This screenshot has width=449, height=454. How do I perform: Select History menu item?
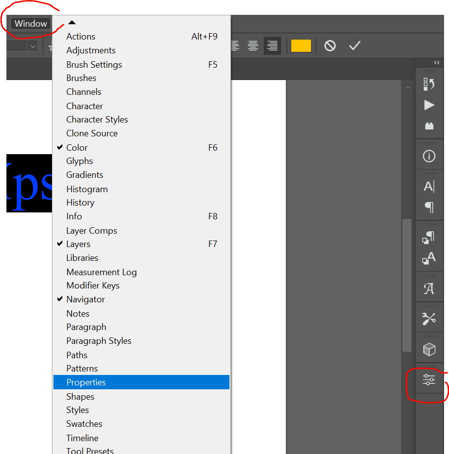click(x=141, y=203)
